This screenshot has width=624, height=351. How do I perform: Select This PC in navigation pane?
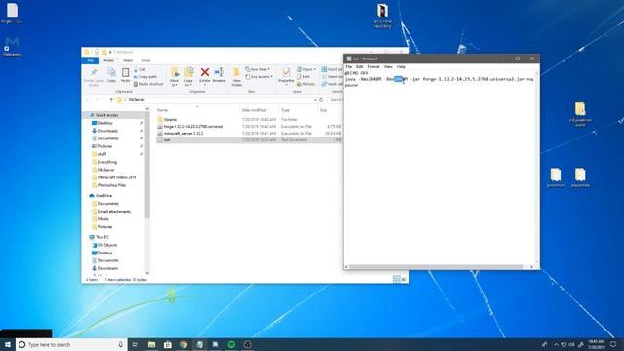(x=101, y=237)
